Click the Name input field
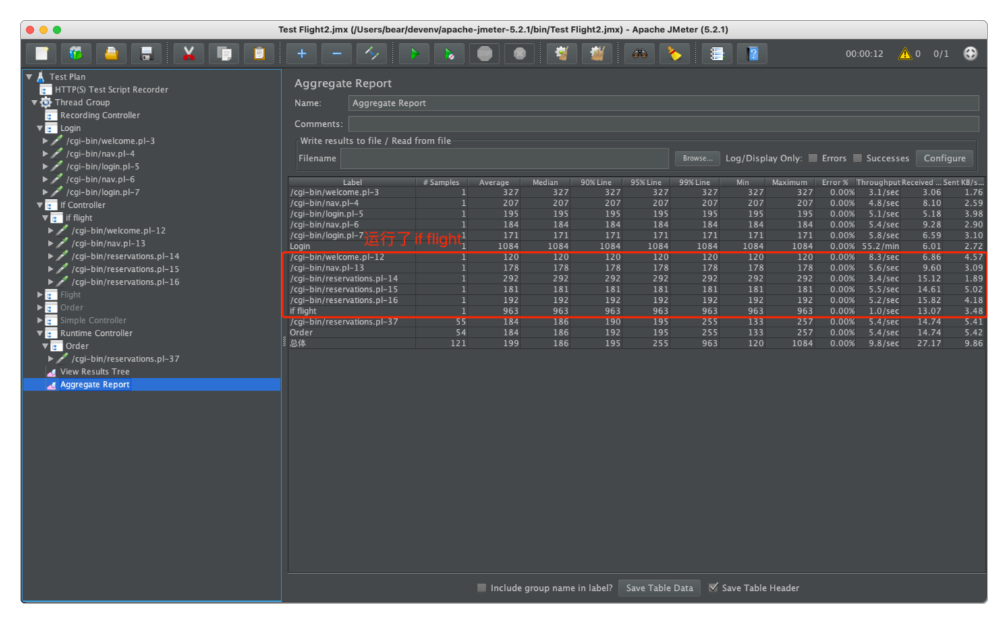 click(663, 103)
